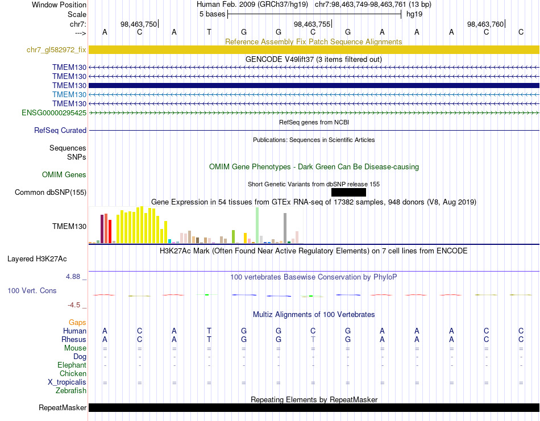
Task: Click the Layered H3K27Ac label
Action: (x=37, y=259)
